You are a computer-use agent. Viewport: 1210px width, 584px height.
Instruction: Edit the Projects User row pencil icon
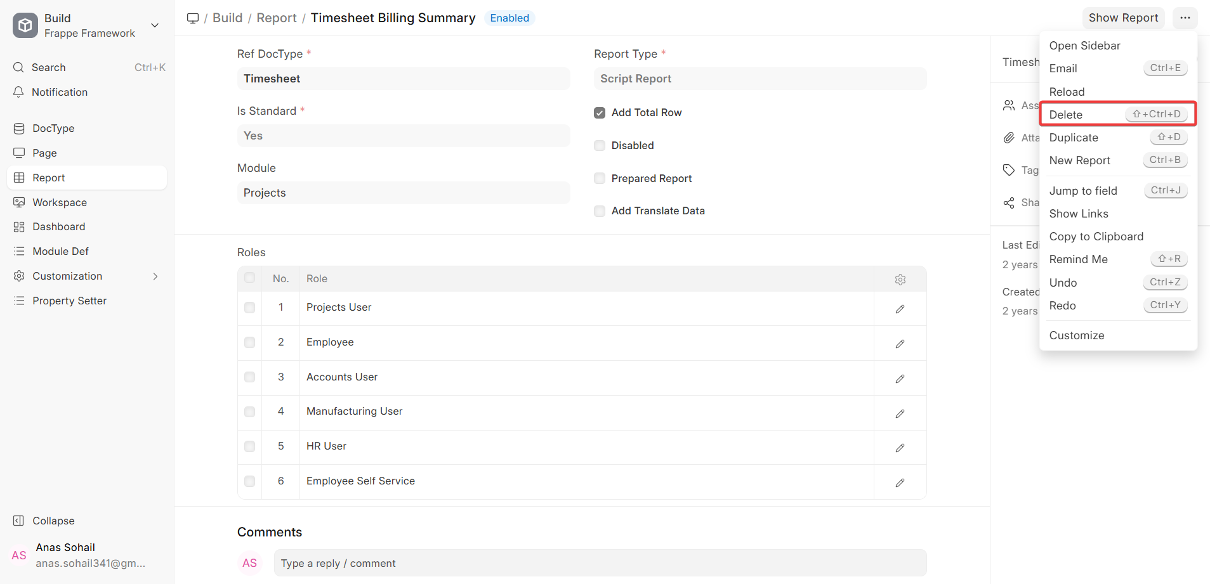point(900,309)
